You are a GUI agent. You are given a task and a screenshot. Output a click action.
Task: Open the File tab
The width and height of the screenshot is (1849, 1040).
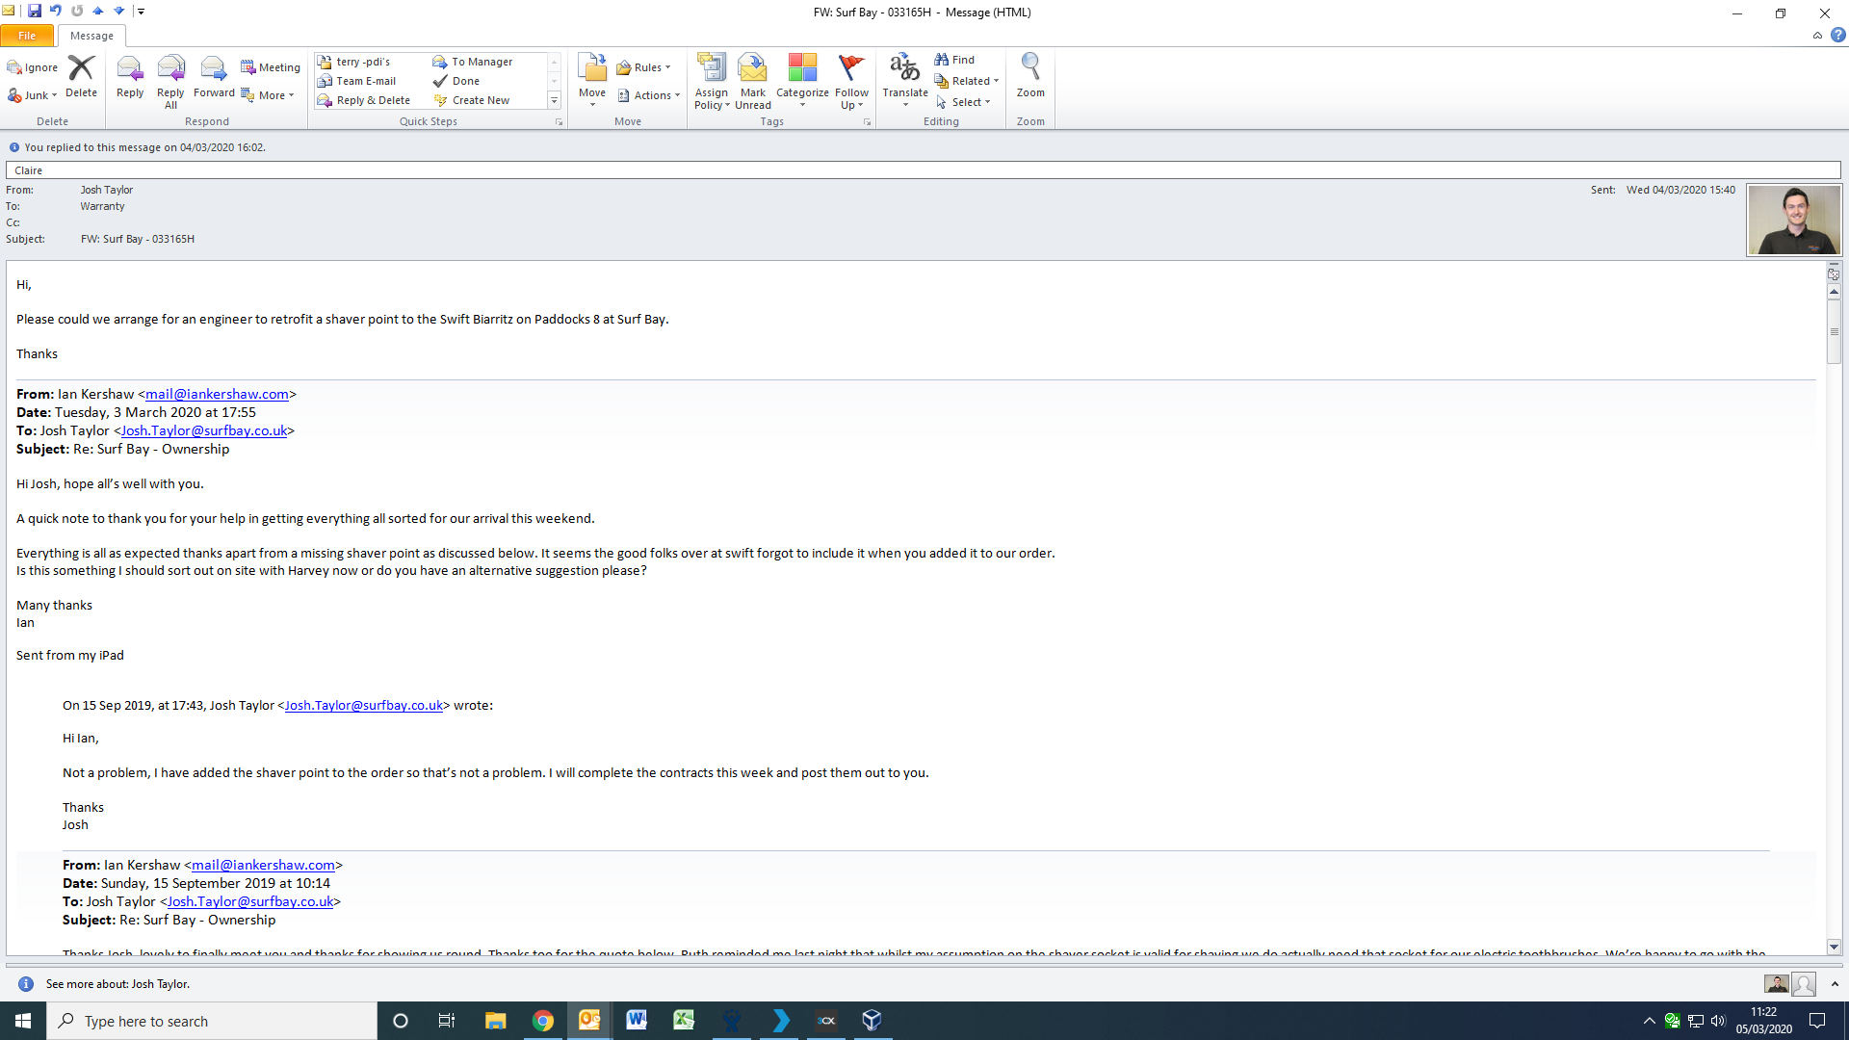(27, 36)
